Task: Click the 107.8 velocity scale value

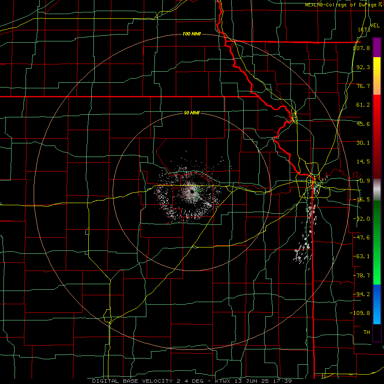Action: 362,48
